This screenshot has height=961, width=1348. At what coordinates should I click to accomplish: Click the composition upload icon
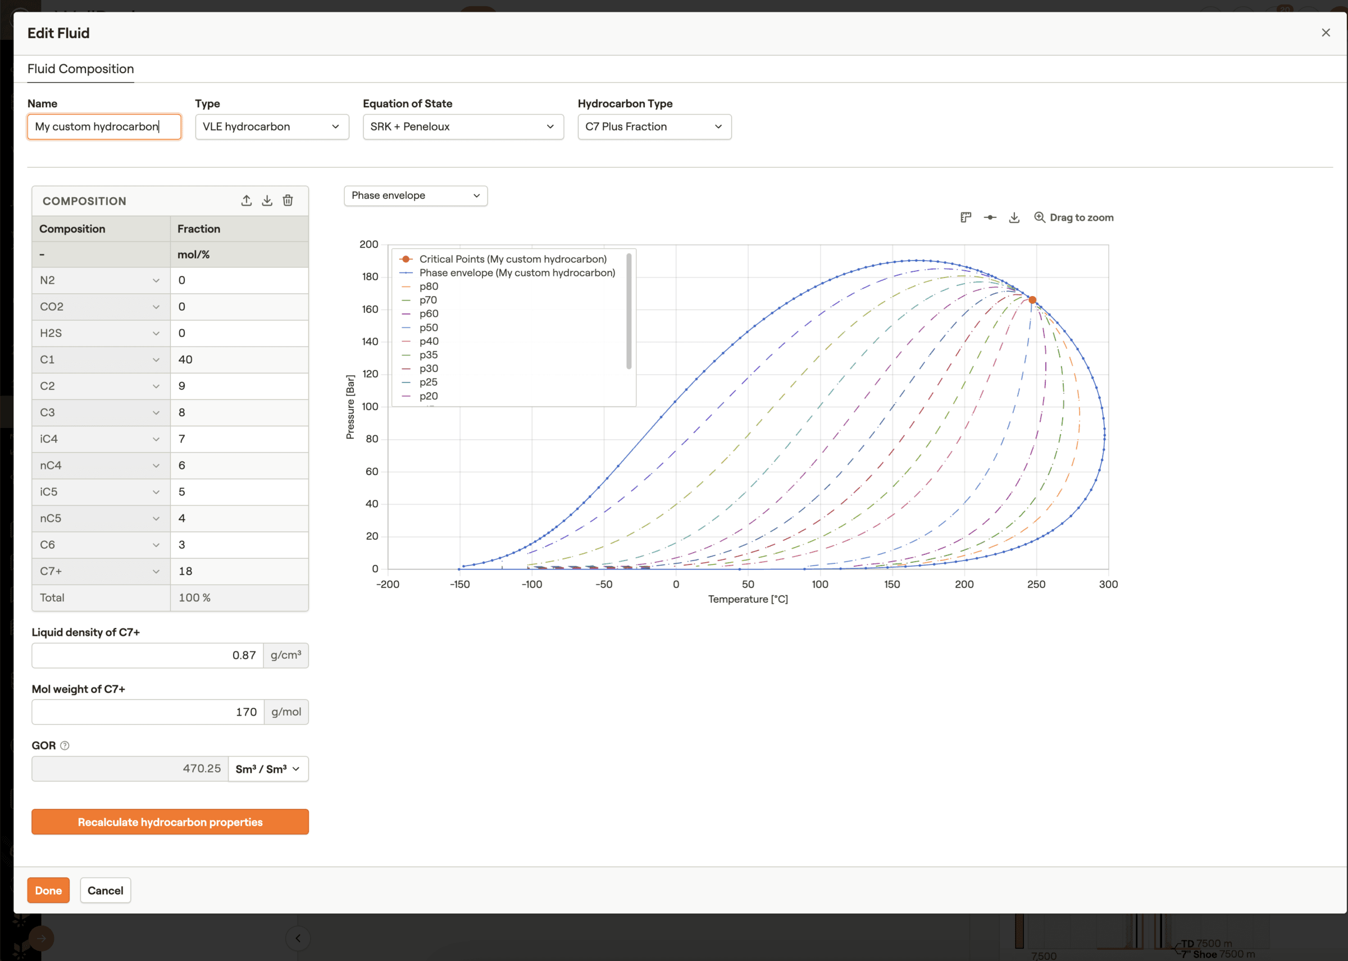(x=246, y=201)
